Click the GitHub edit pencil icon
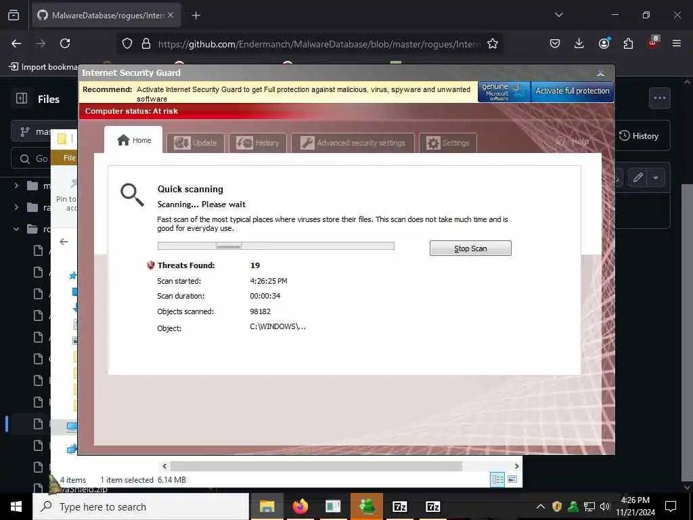Viewport: 693px width, 520px height. pos(638,178)
